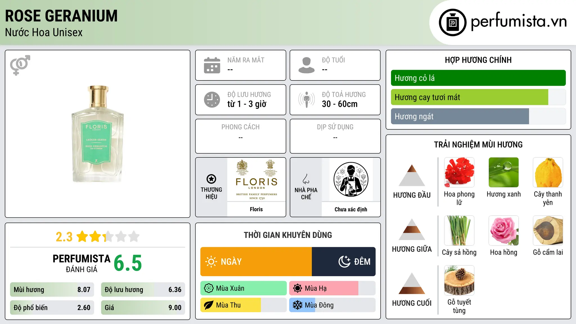Click the Độ phổ biến 2.60 score row
576x324 pixels.
tap(52, 308)
